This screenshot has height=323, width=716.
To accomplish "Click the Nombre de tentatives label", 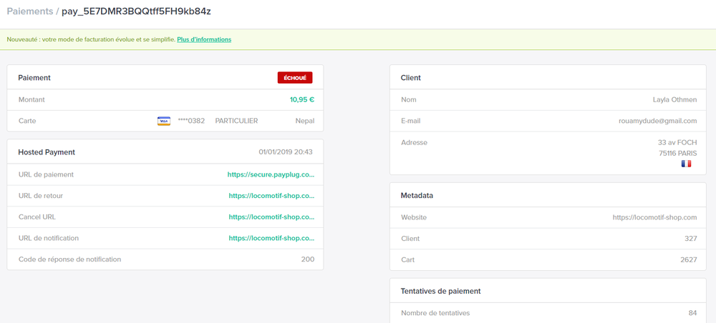I will (x=435, y=313).
